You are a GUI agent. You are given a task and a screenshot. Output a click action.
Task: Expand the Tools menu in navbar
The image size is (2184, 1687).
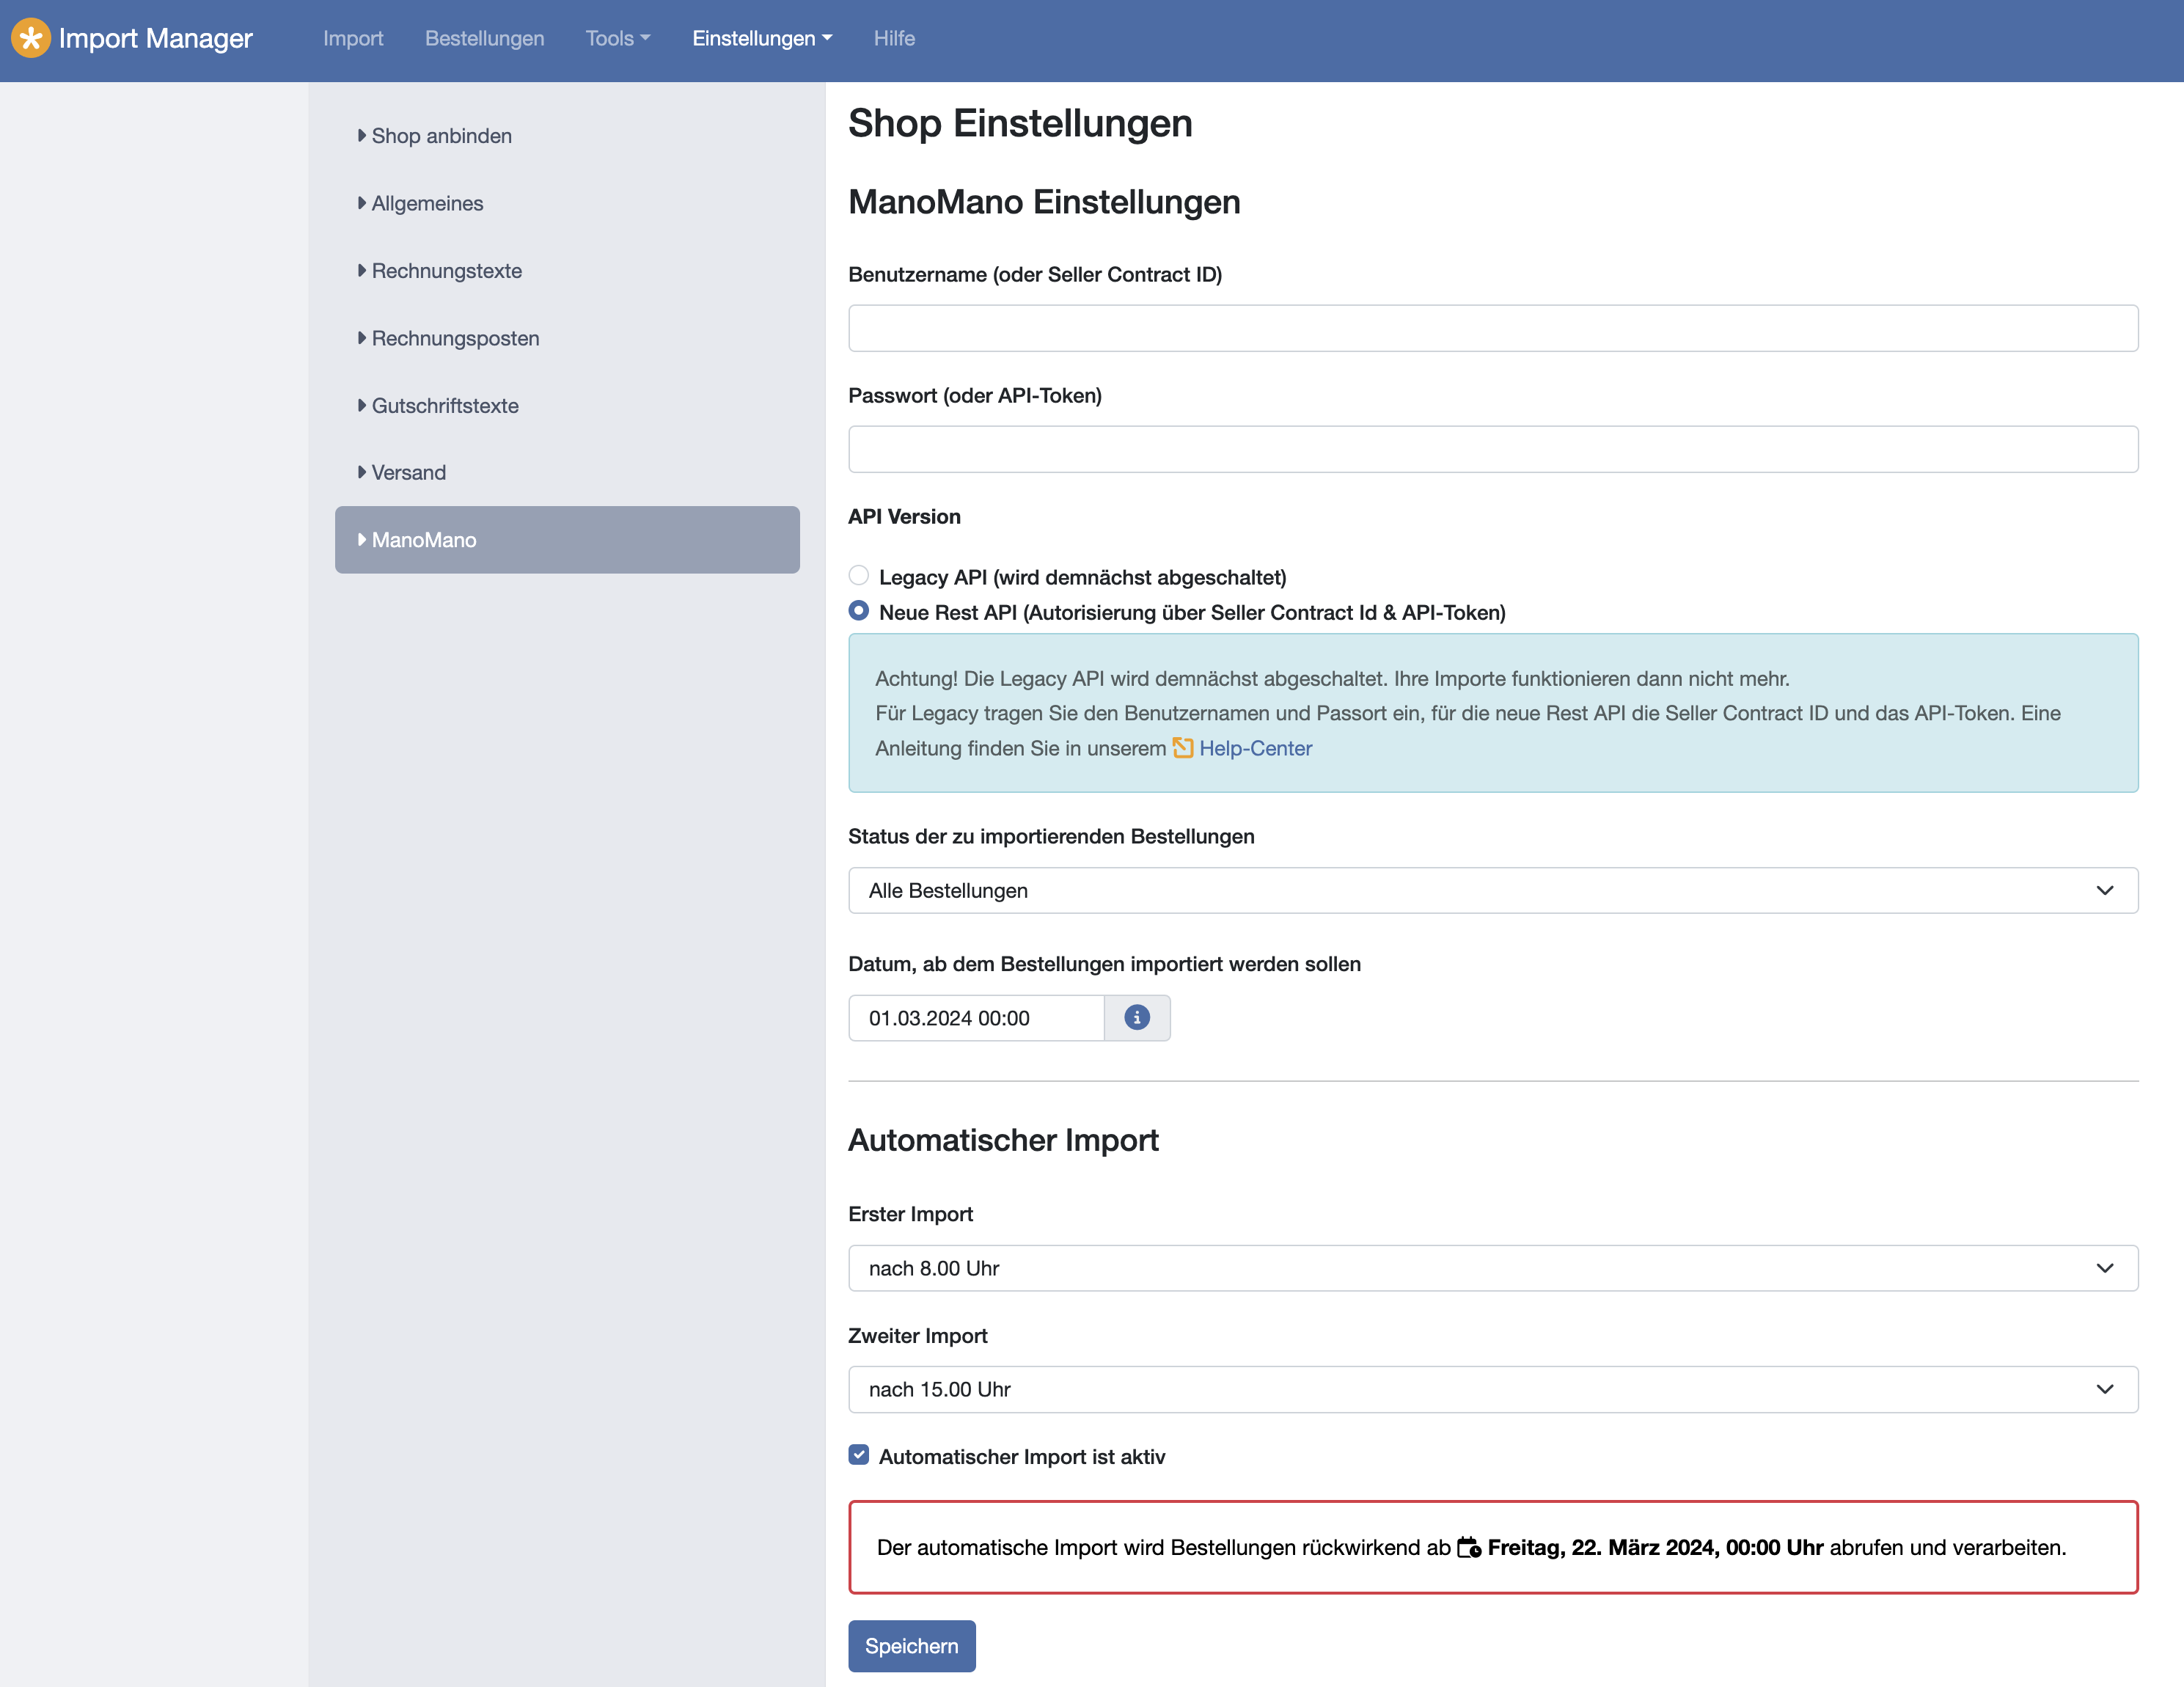618,38
